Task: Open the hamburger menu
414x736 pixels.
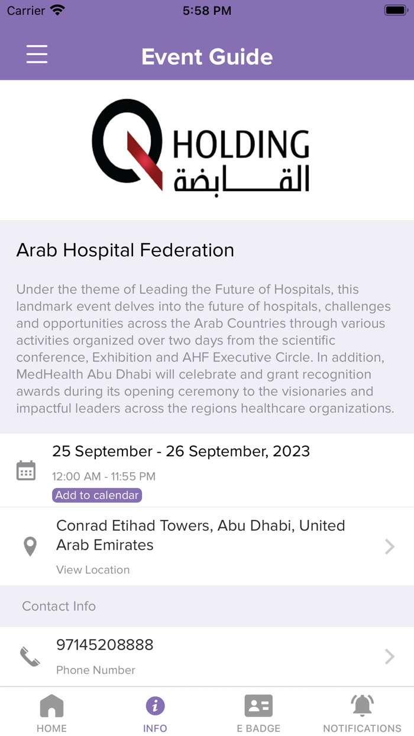Action: (x=37, y=54)
